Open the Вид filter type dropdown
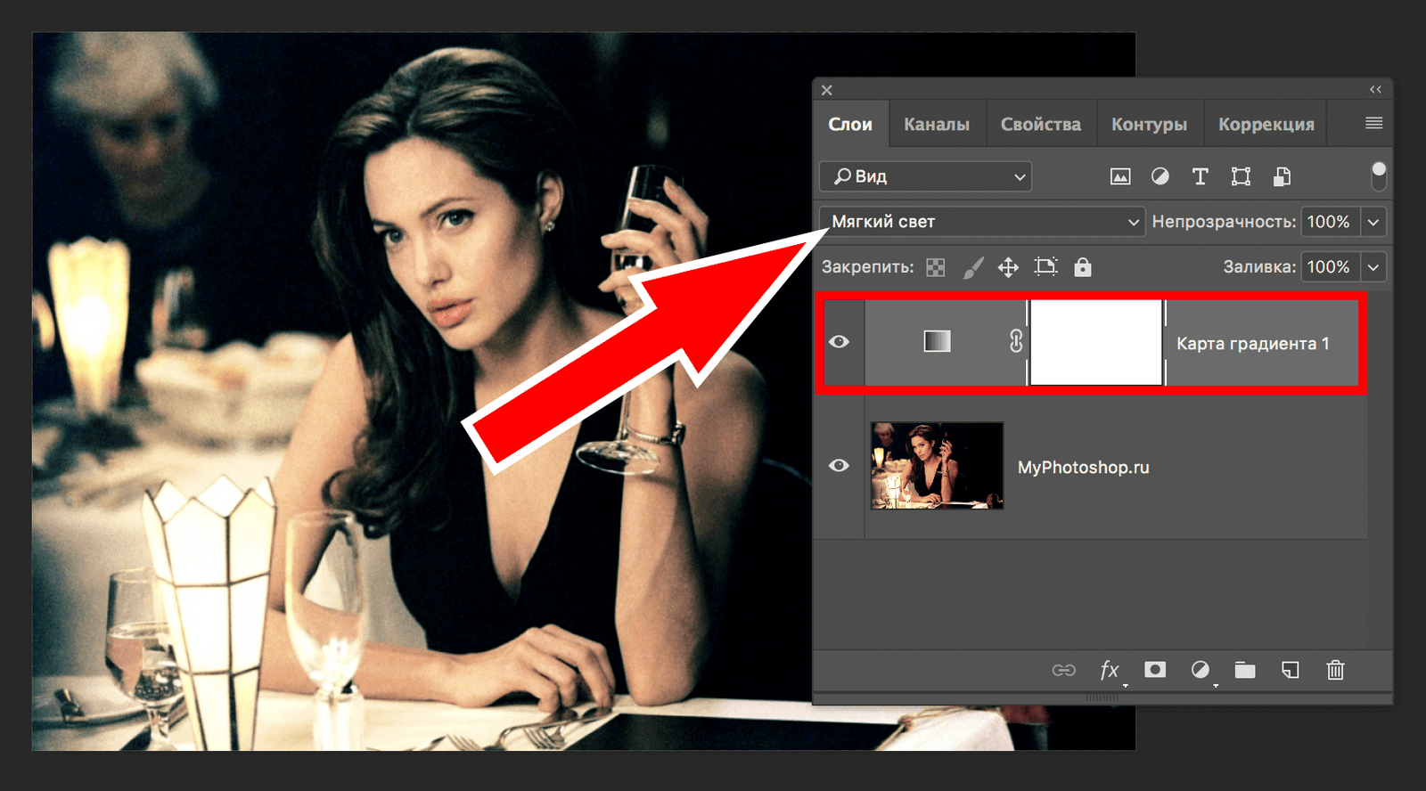The height and width of the screenshot is (791, 1426). pyautogui.click(x=925, y=176)
